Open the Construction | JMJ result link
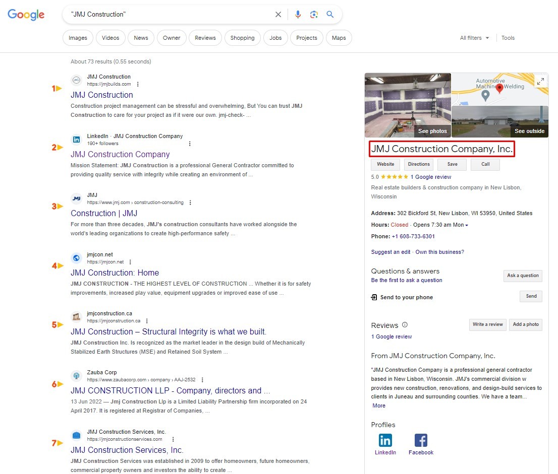Viewport: 558px width, 474px height. point(104,214)
